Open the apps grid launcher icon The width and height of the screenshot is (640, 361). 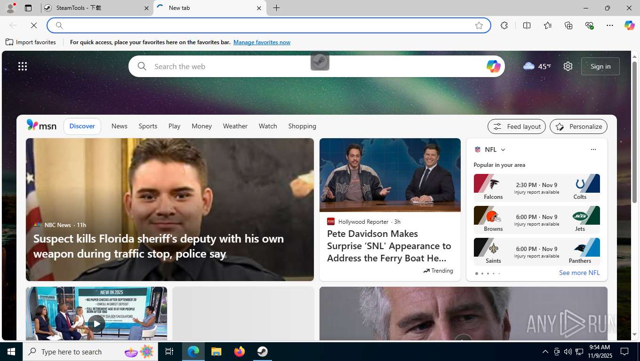(x=23, y=66)
